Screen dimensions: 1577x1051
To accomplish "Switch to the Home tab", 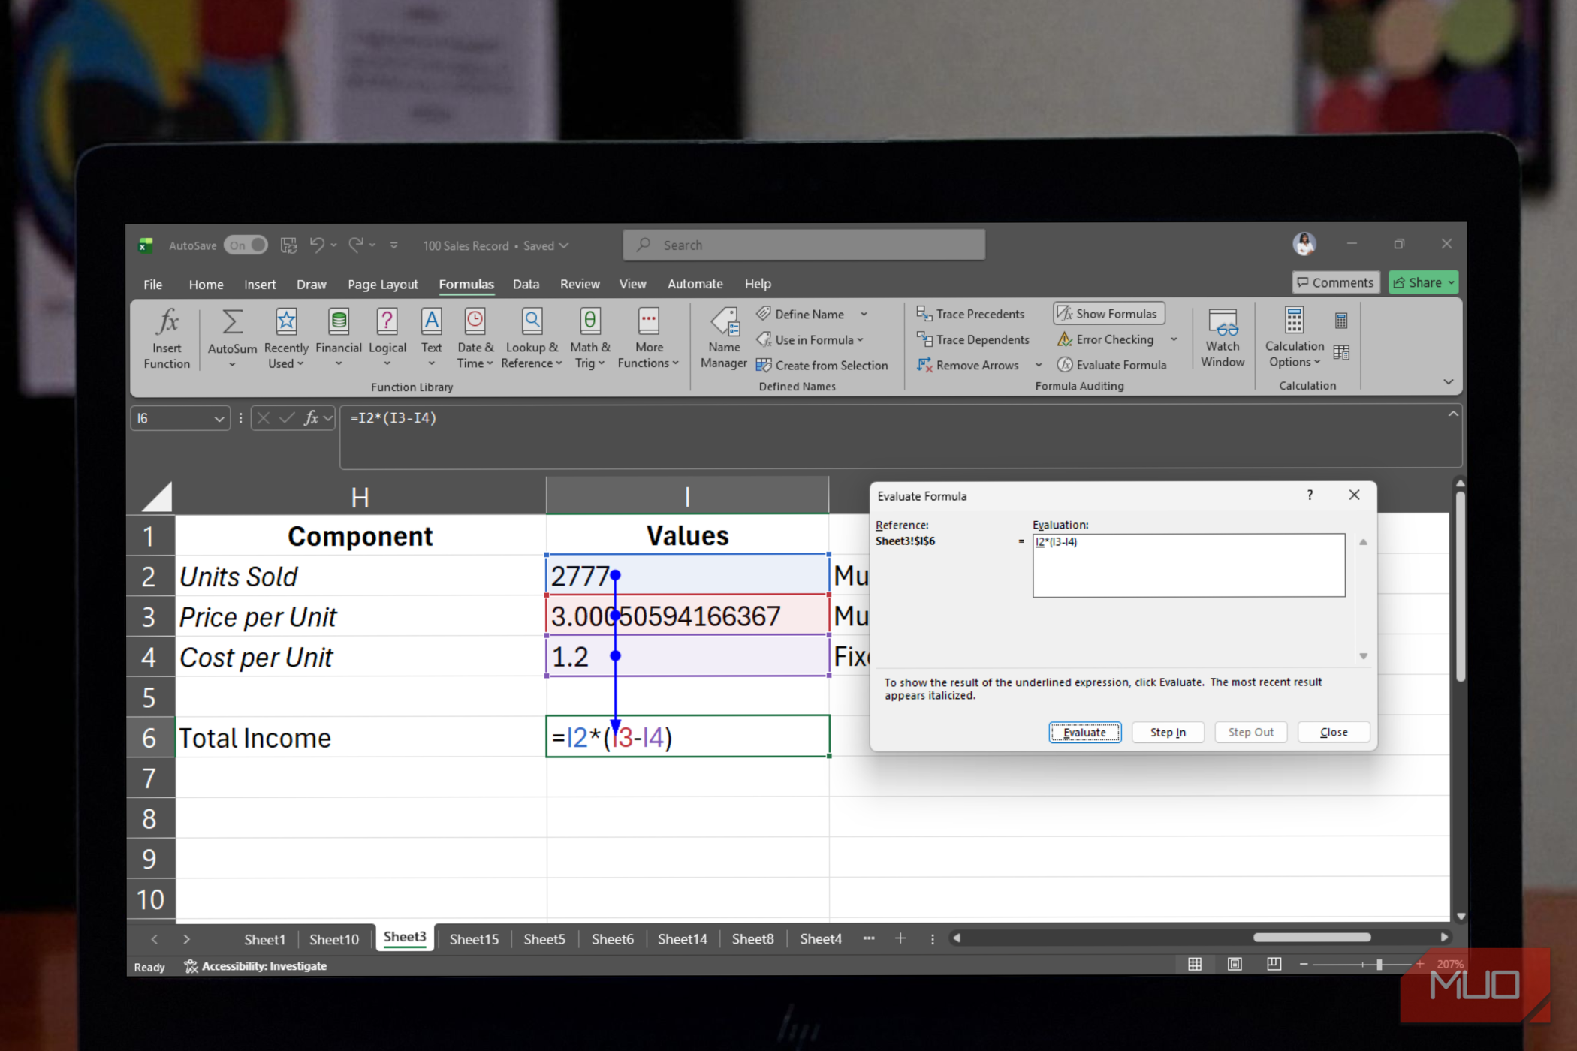I will point(206,284).
